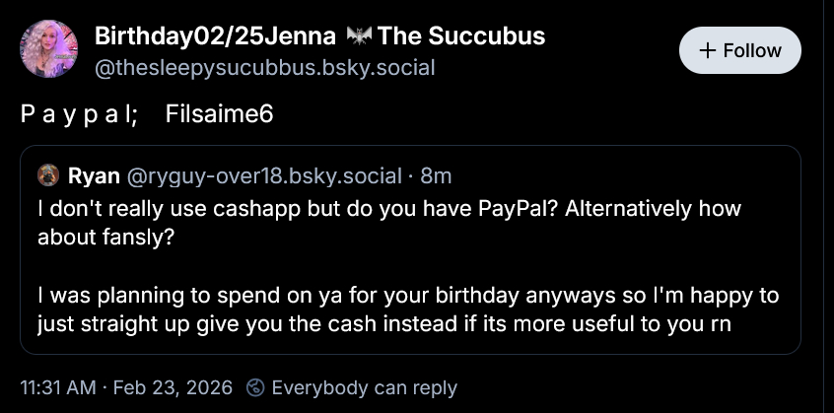Click the 'P a y p a l;' text
This screenshot has height=413, width=834.
point(77,114)
